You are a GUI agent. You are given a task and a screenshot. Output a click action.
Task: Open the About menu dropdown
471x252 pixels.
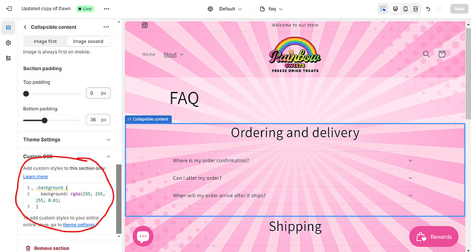[173, 54]
